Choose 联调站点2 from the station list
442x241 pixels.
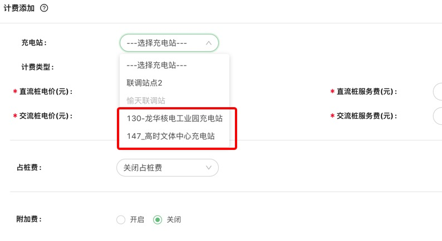tap(144, 83)
